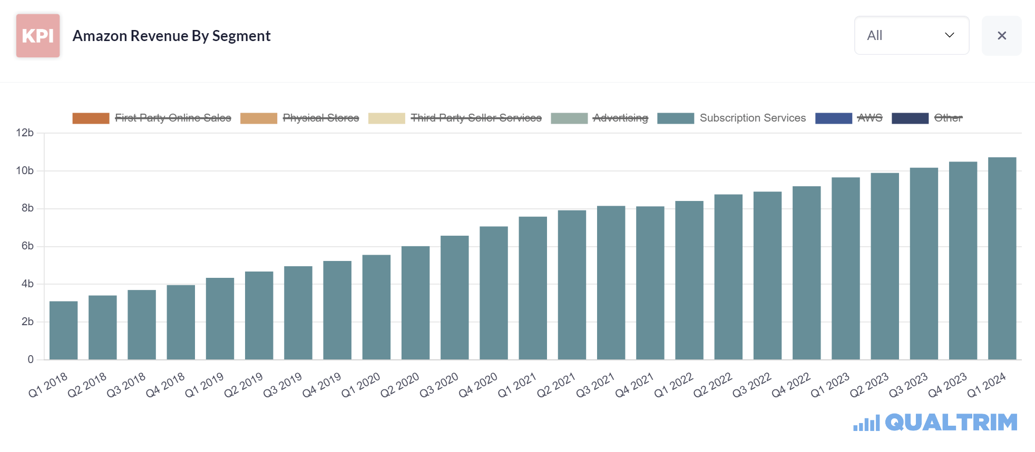The image size is (1035, 452).
Task: Toggle AWS legend label
Action: coord(870,118)
